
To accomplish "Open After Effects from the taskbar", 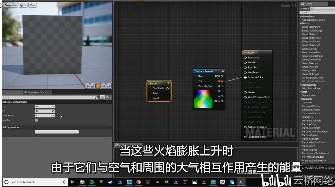I will pos(176,182).
